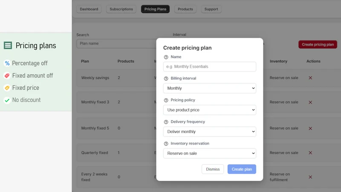Switch to the Subscriptions tab

point(121,9)
